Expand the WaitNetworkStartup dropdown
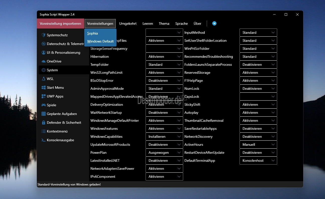 pyautogui.click(x=164, y=112)
